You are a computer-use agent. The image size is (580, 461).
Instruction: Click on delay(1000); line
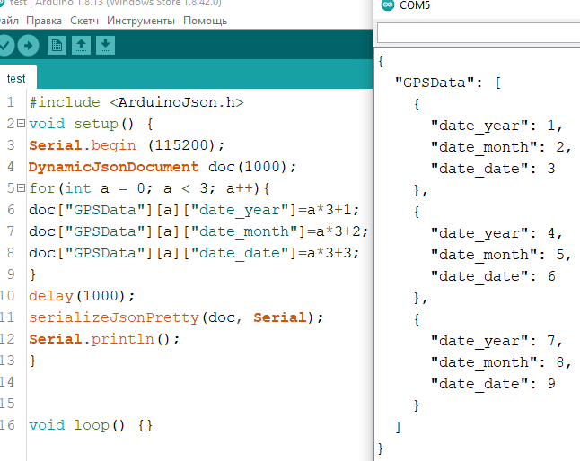pos(82,296)
